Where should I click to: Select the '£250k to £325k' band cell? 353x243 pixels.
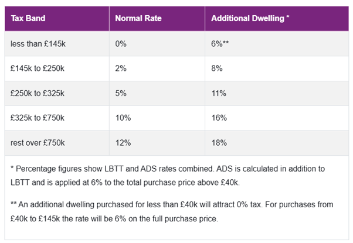point(38,93)
